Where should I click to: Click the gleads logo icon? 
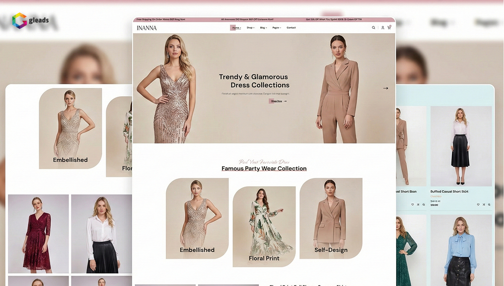[x=19, y=20]
